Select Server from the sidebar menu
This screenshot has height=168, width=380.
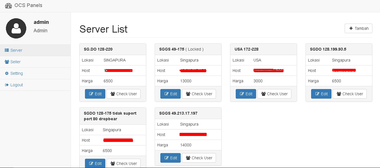16,50
